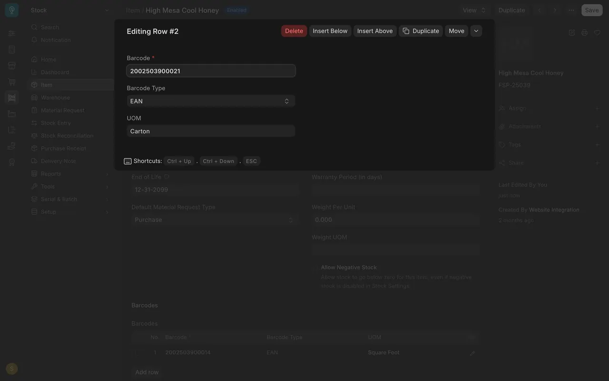Click the printer icon
The image size is (609, 381).
click(x=585, y=32)
